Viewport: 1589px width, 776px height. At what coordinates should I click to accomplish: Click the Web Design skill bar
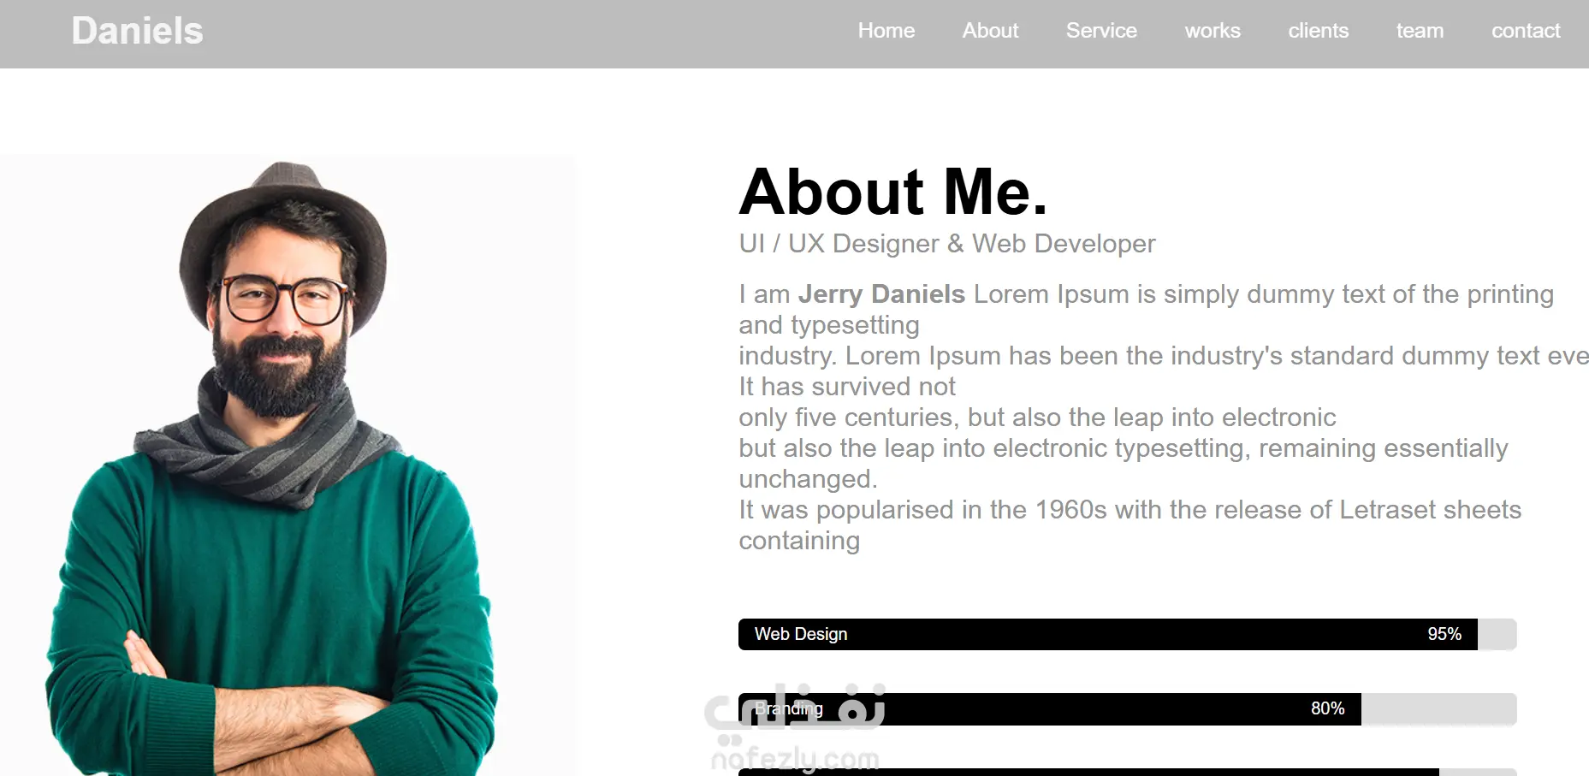pyautogui.click(x=1127, y=634)
